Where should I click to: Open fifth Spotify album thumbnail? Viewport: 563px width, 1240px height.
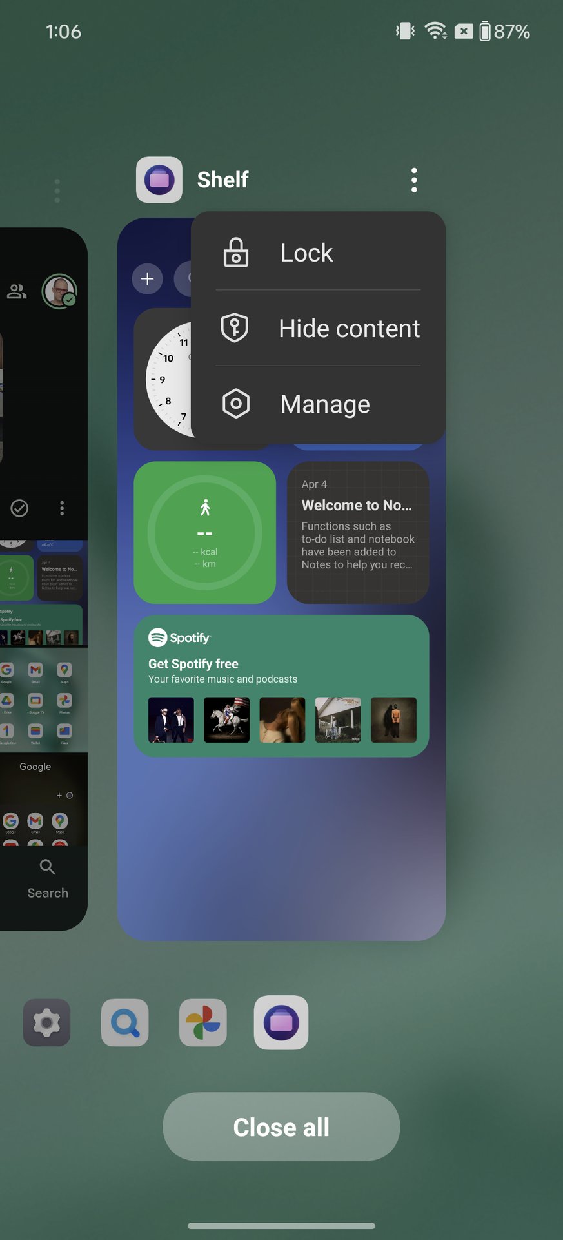click(393, 719)
